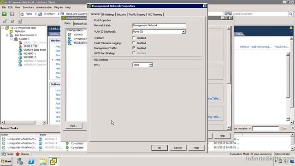Click the MTU value field

pyautogui.click(x=141, y=65)
